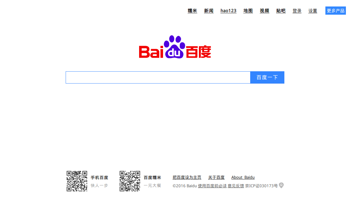Click the 一元大餐 caption

click(152, 186)
